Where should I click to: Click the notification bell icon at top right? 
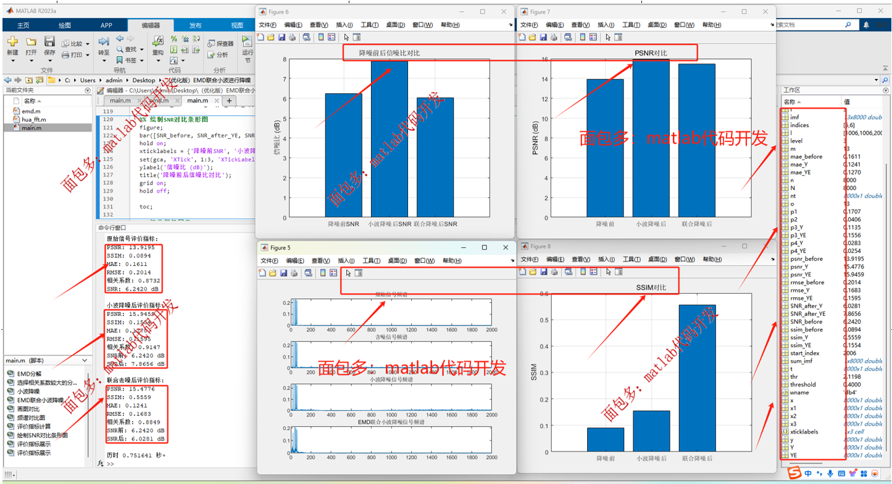867,25
